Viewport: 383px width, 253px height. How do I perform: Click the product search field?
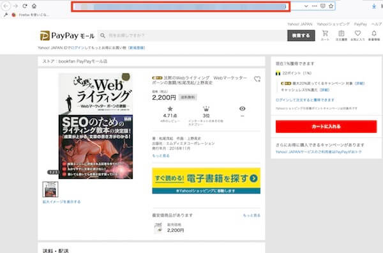click(x=192, y=36)
